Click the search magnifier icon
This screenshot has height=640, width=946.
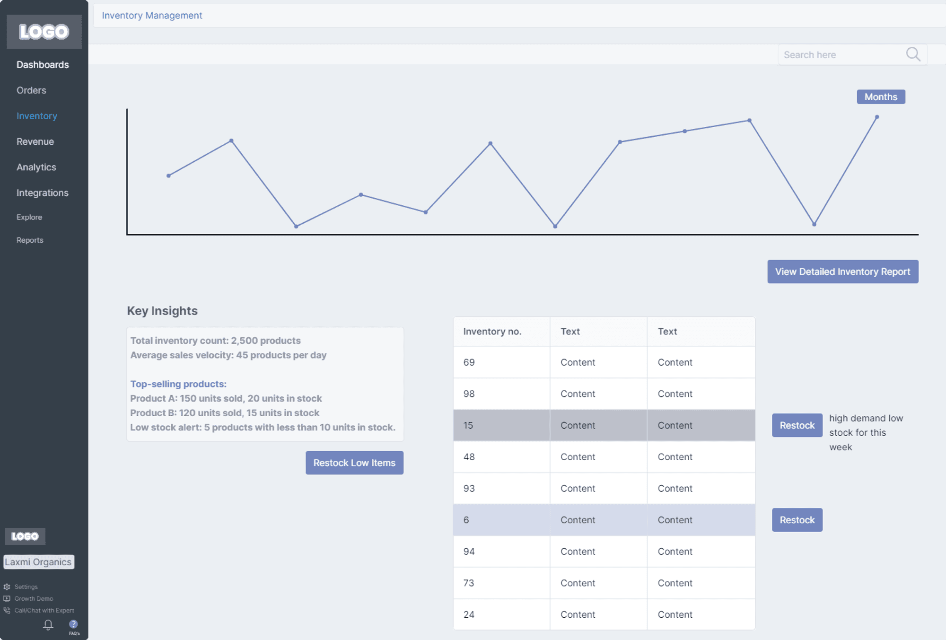[x=913, y=54]
